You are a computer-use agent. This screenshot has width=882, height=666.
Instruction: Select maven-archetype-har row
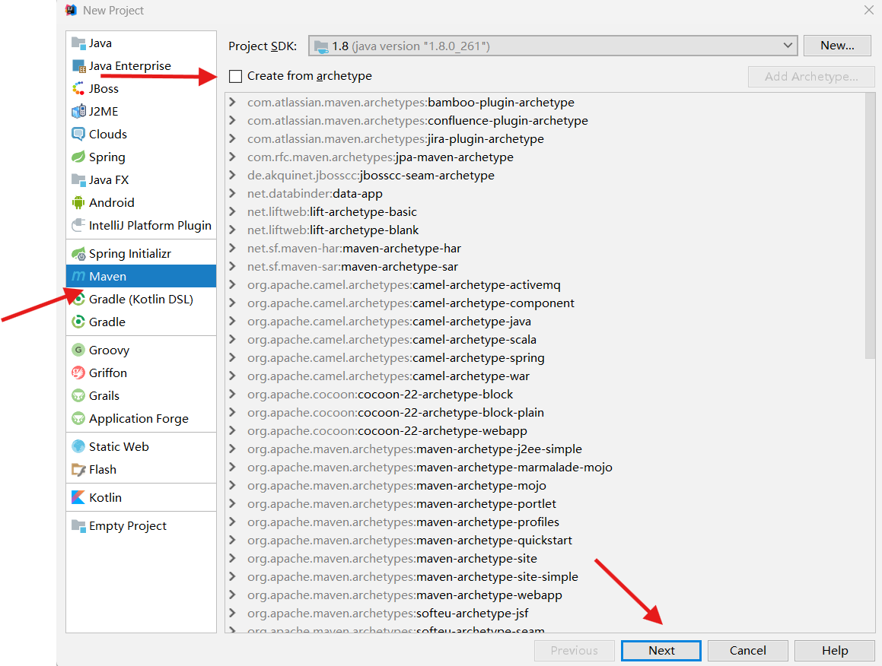(545, 249)
